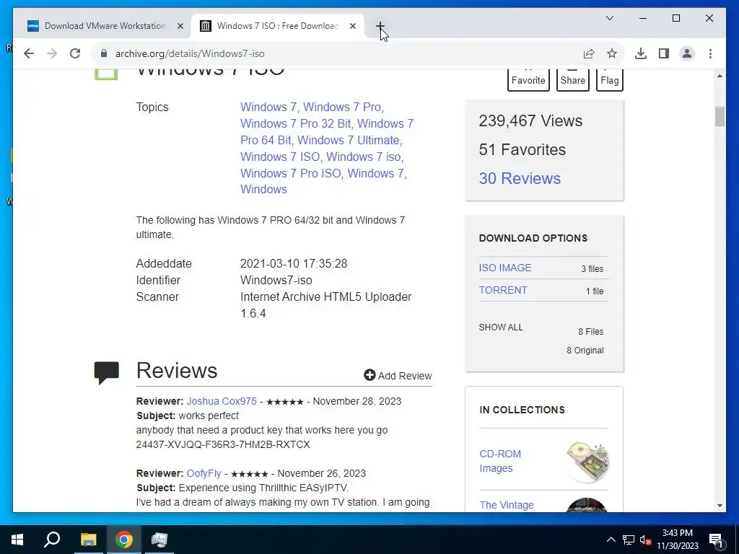Open File Explorer from taskbar
Screen dimensions: 739x554
coord(88,540)
